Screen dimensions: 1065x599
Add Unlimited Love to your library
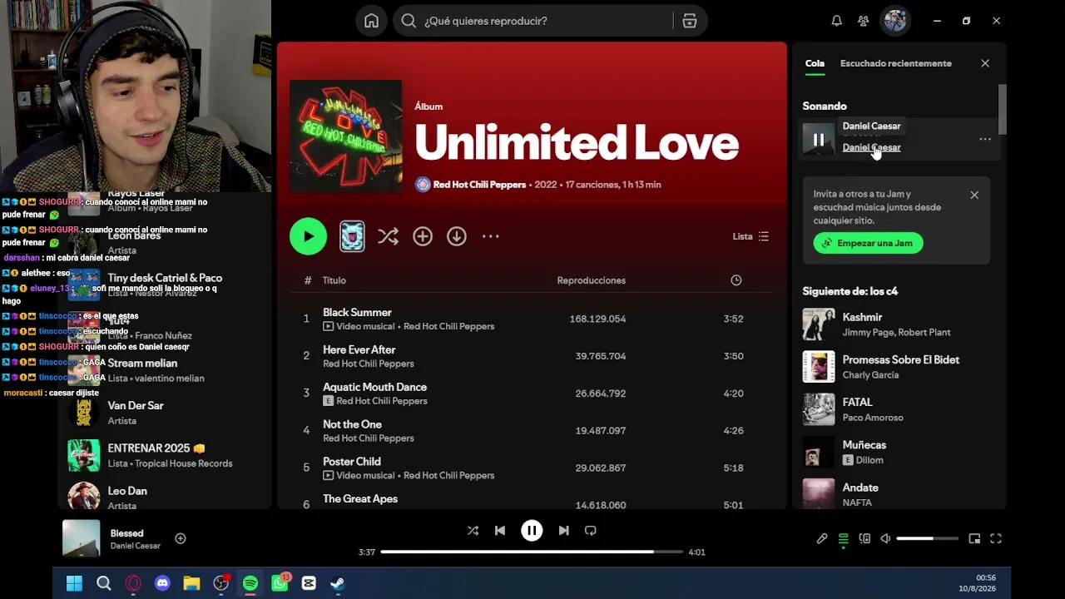[423, 236]
